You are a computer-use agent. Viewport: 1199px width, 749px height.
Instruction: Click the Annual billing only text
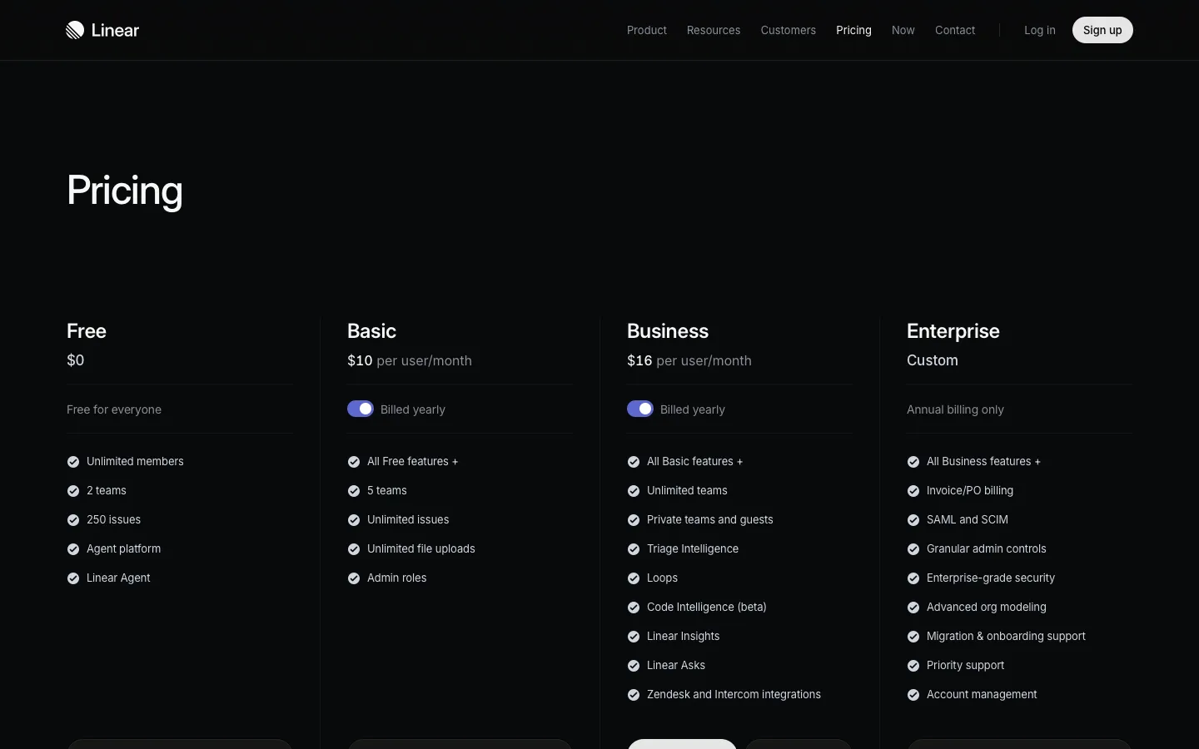(x=955, y=409)
